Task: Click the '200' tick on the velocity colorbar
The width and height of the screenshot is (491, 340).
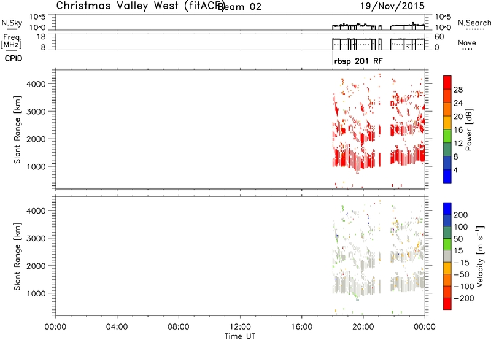Action: coord(460,215)
